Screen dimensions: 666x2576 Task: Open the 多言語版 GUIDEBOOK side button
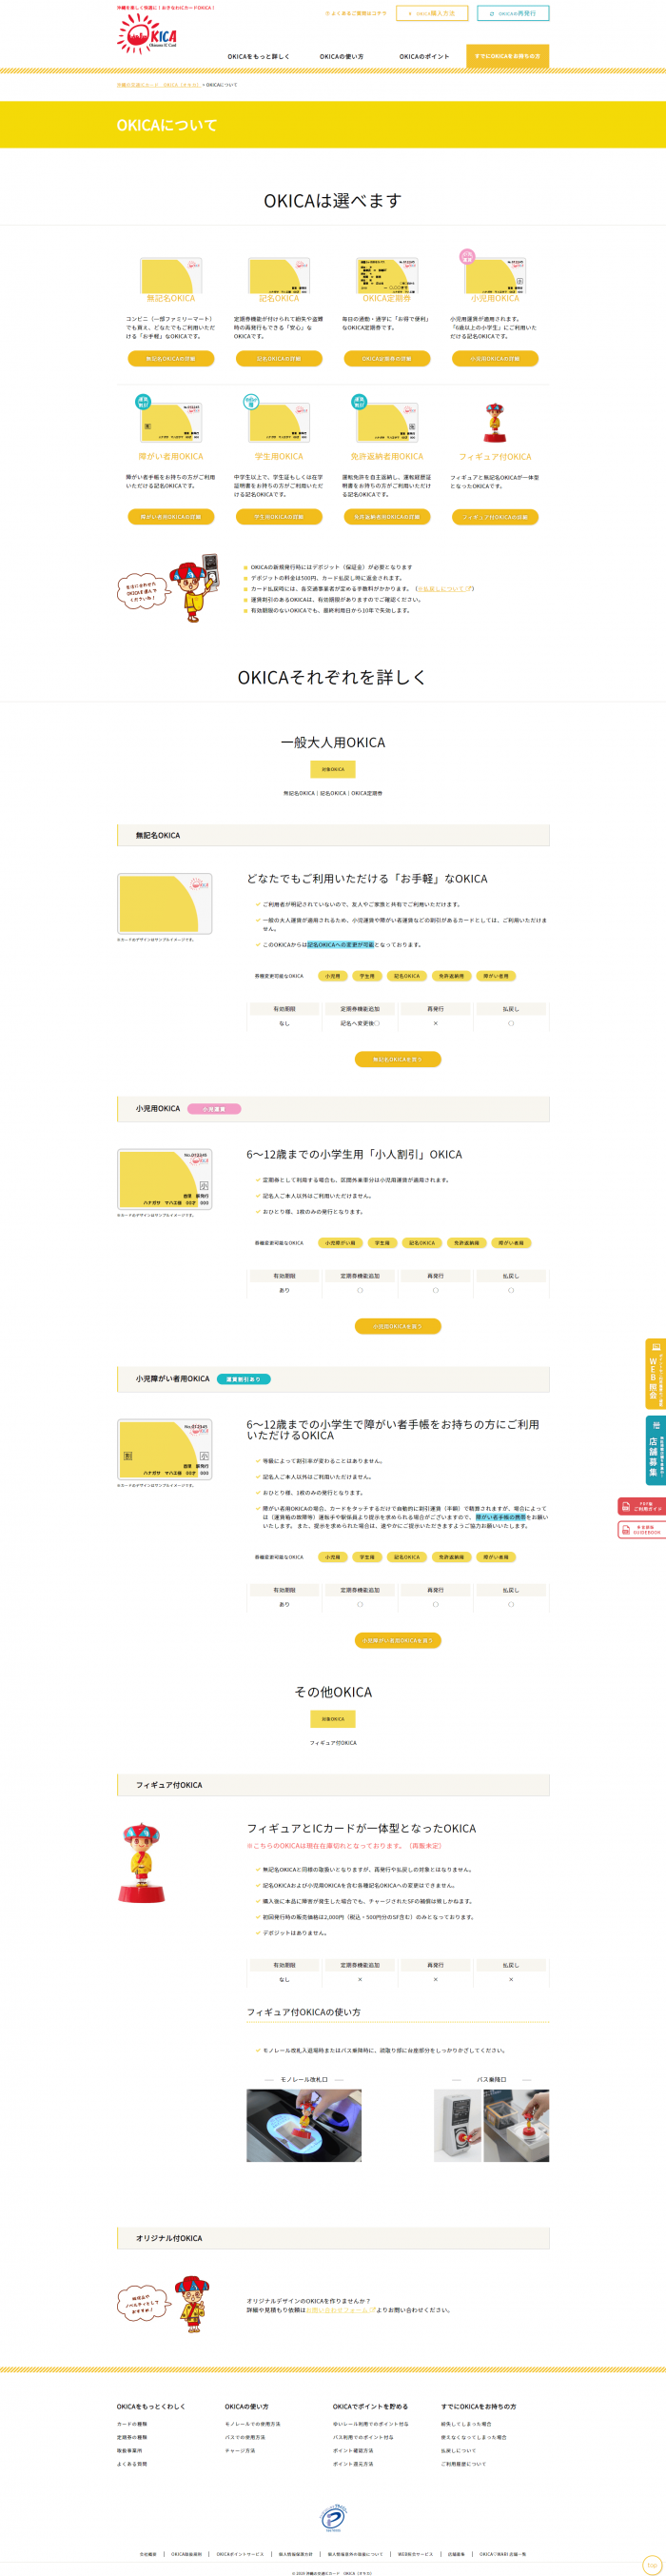click(642, 1529)
